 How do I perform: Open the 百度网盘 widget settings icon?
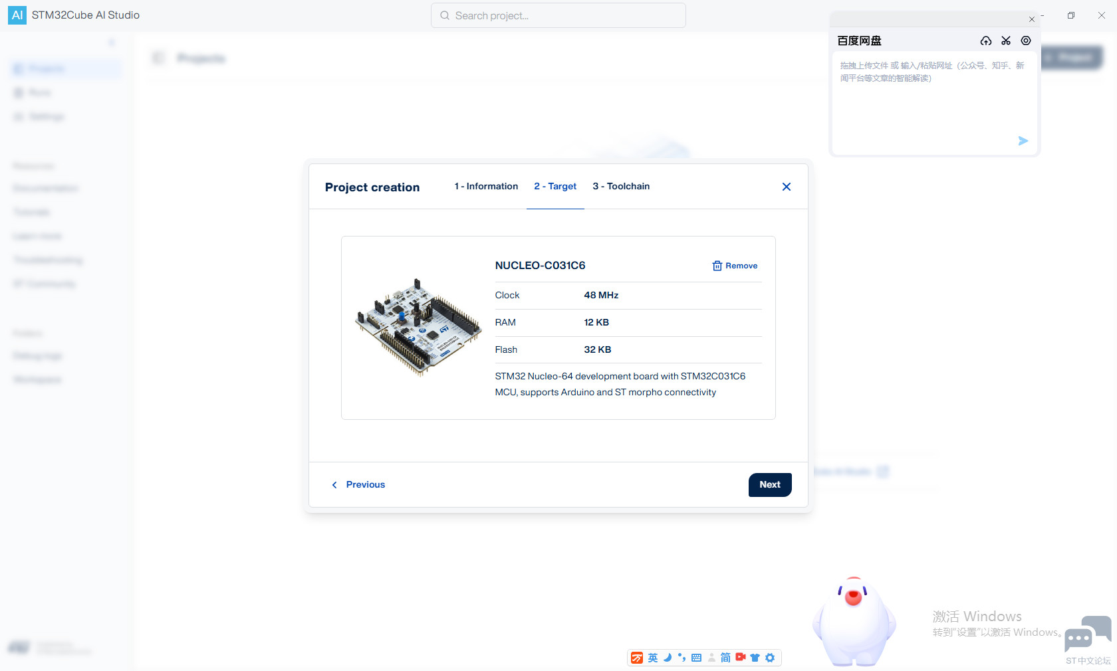[x=1026, y=41]
